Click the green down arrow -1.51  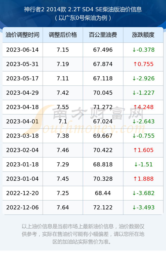coord(143,164)
